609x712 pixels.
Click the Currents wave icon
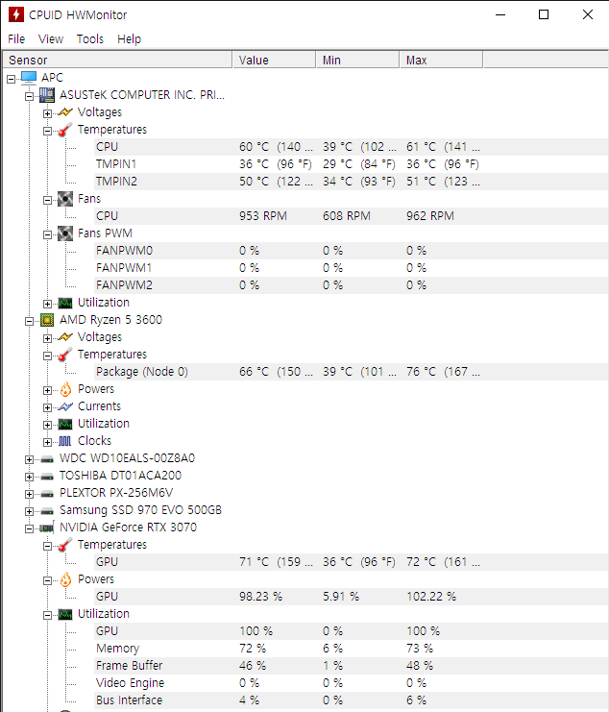pyautogui.click(x=65, y=406)
